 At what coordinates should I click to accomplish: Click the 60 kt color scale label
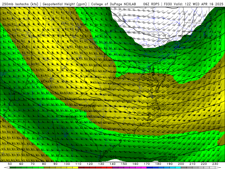click(x=21, y=164)
